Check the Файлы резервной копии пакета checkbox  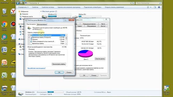[29, 41]
